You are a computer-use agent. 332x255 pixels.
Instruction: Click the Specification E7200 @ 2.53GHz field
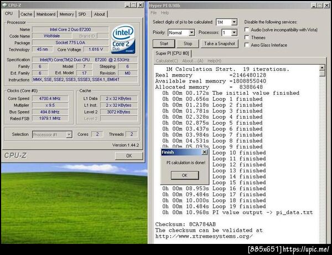85,60
